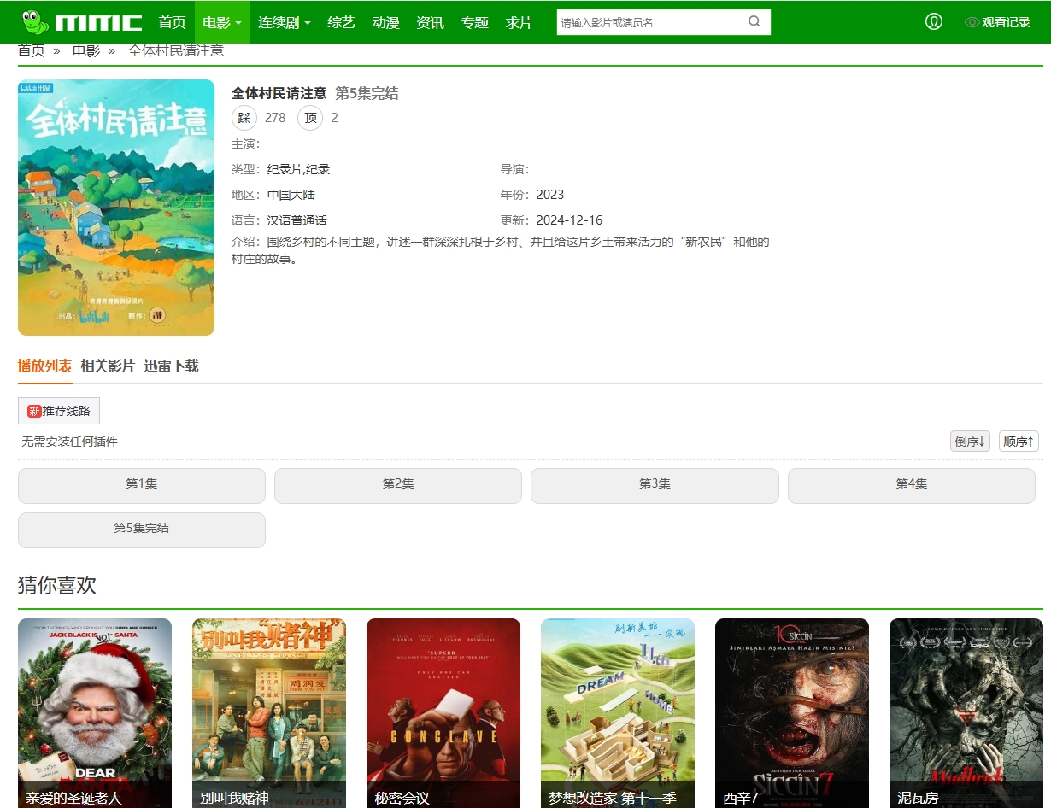Open the 求片 navigation item
Image resolution: width=1051 pixels, height=808 pixels.
coord(520,22)
